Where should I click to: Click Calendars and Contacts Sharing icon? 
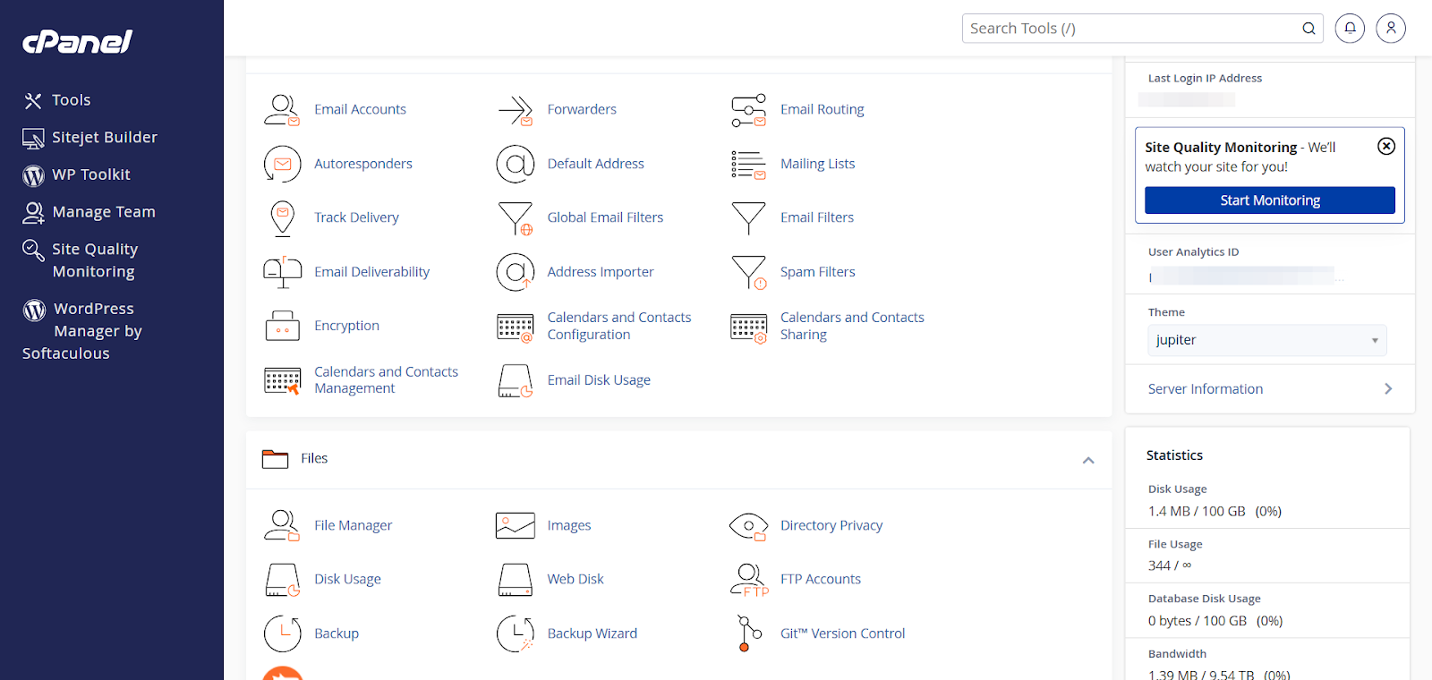[x=748, y=327]
